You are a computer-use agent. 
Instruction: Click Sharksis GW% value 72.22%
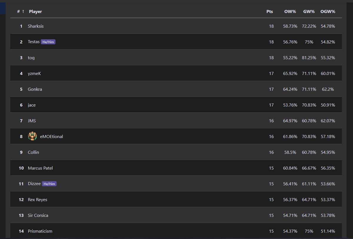point(309,26)
